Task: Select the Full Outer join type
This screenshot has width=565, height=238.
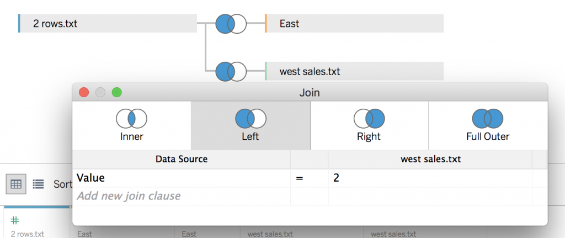Action: 488,125
